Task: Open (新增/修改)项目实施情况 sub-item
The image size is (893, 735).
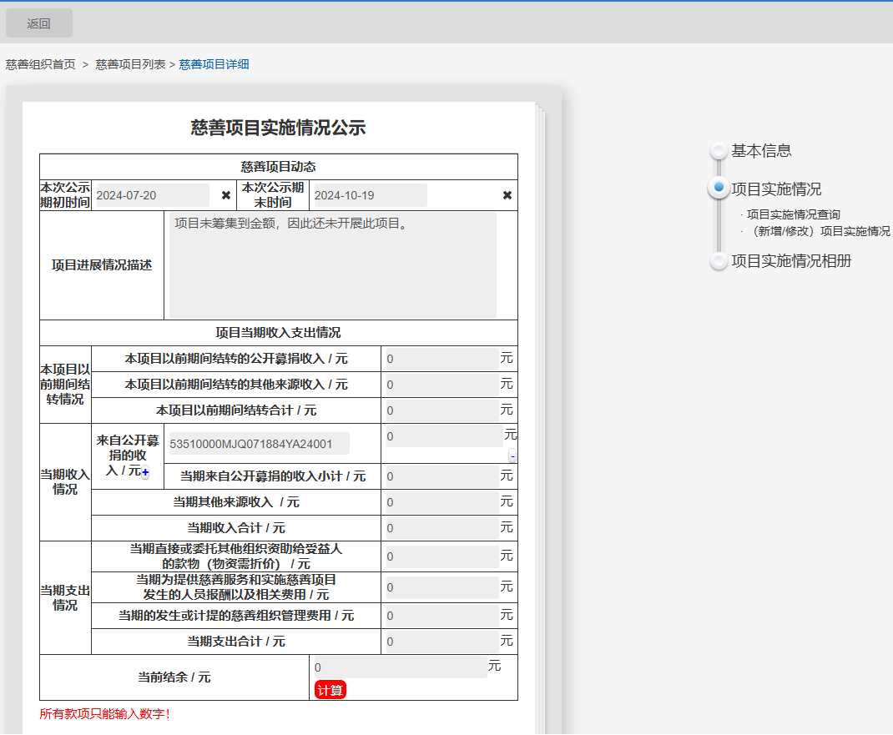Action: [820, 231]
